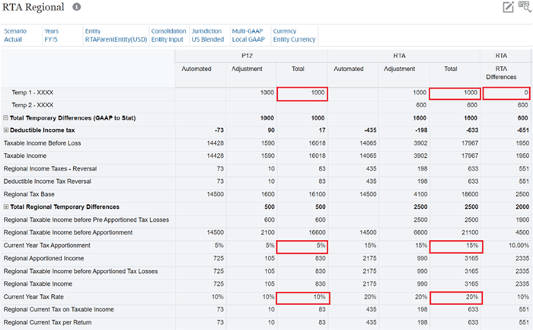Select the Taxable Income Before Loss row
Image resolution: width=533 pixels, height=330 pixels.
coord(42,143)
